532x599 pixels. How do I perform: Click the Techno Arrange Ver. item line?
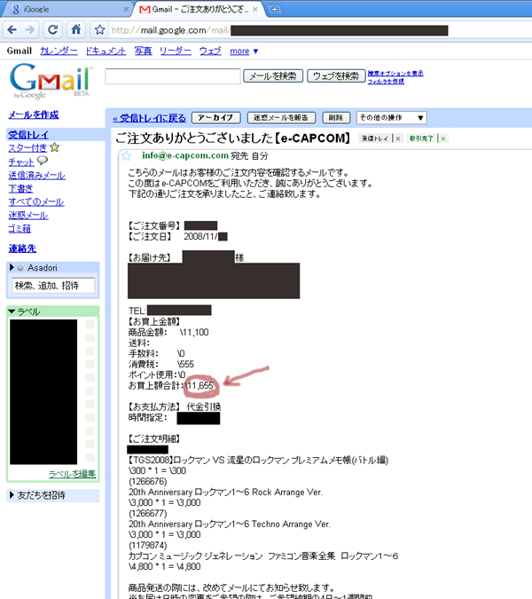(x=230, y=524)
